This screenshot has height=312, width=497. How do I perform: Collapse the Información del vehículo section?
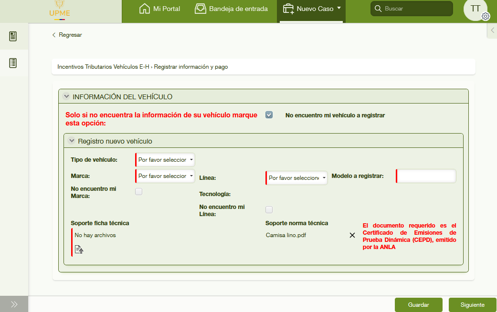(66, 96)
